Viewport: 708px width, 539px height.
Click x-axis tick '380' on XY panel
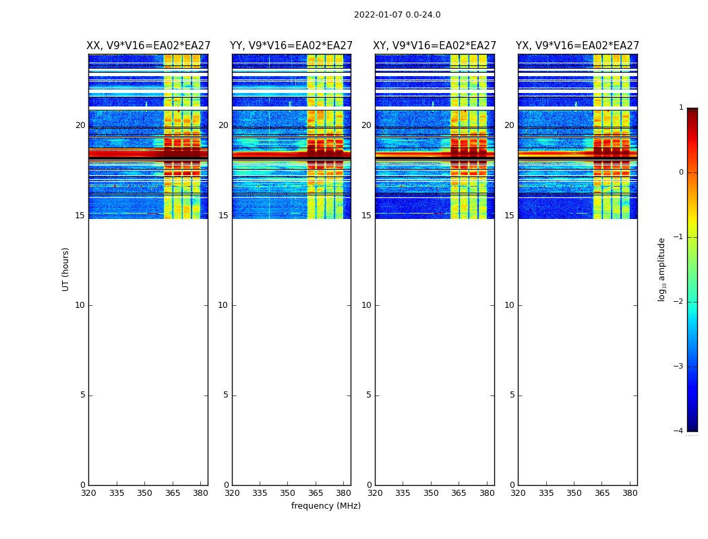(487, 493)
